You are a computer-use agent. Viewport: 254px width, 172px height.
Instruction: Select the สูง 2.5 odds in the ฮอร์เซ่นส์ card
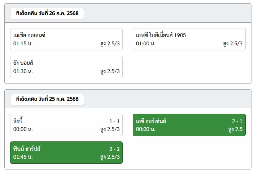point(235,129)
